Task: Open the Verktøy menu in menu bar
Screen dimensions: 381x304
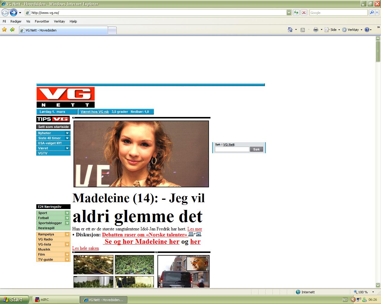Action: [59, 21]
